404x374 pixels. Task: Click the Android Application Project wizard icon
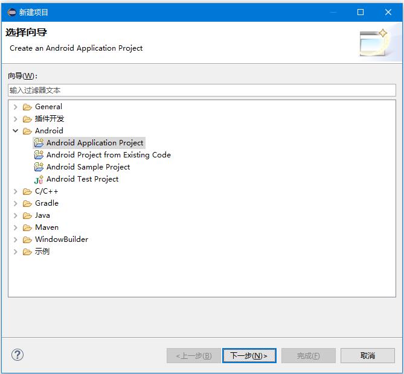coord(39,143)
